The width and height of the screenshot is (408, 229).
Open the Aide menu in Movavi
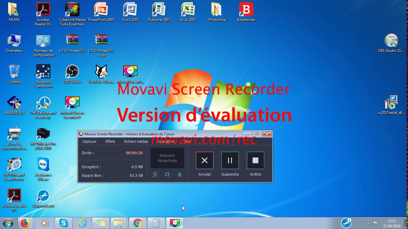click(187, 142)
